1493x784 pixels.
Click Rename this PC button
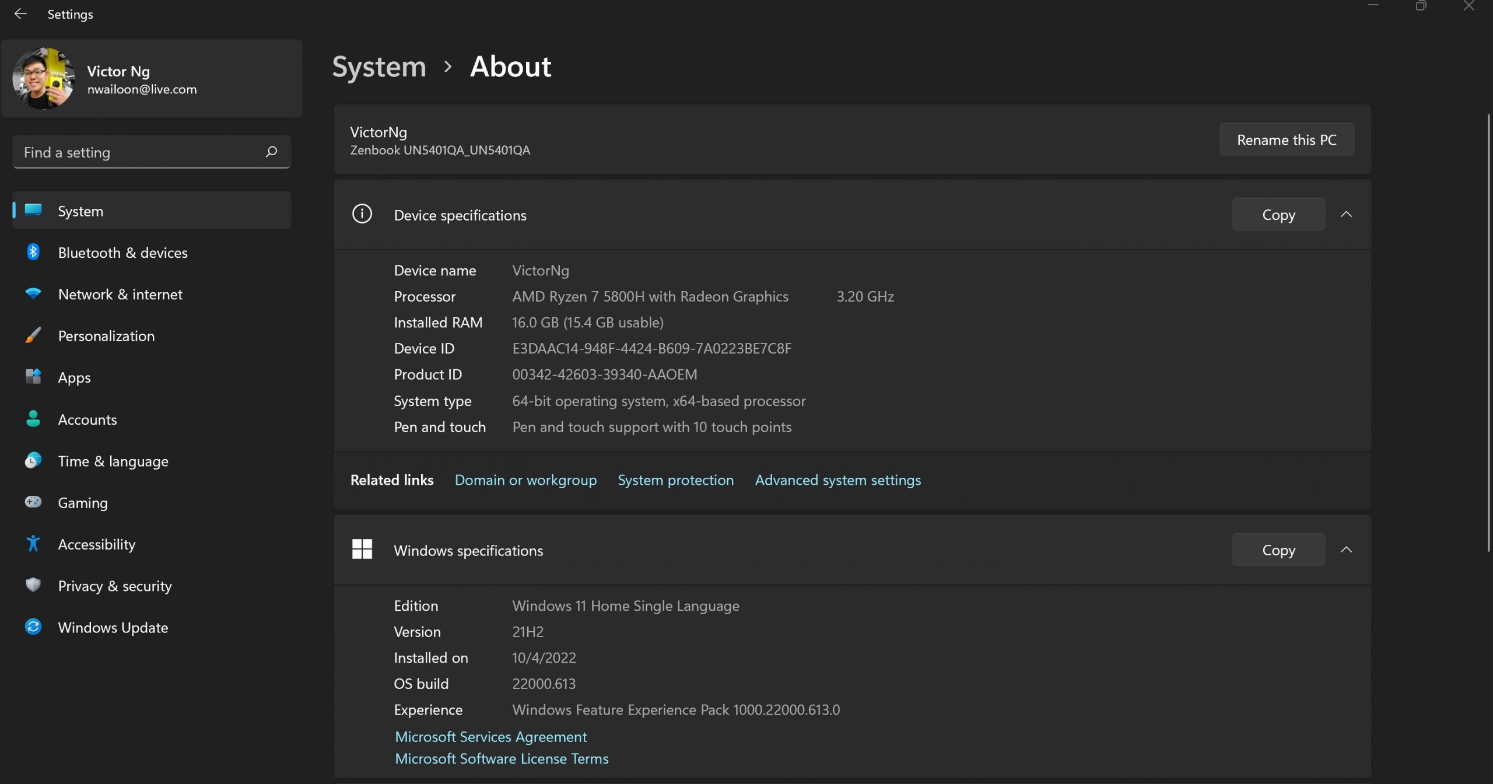1285,139
